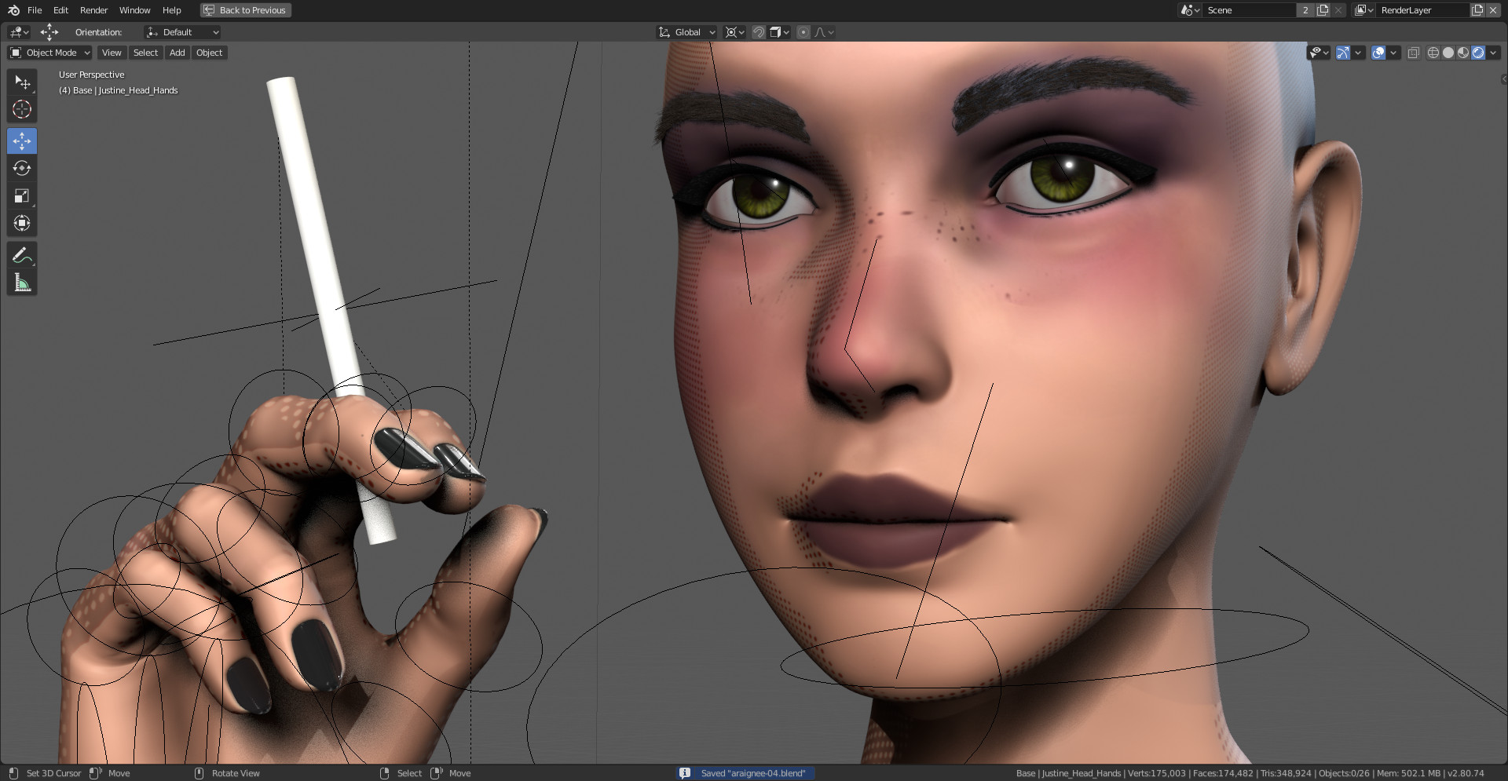Click the scene user count 2

1305,10
